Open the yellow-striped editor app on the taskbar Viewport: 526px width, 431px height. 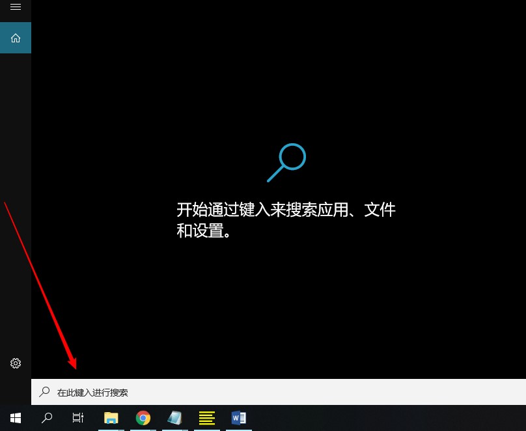206,417
